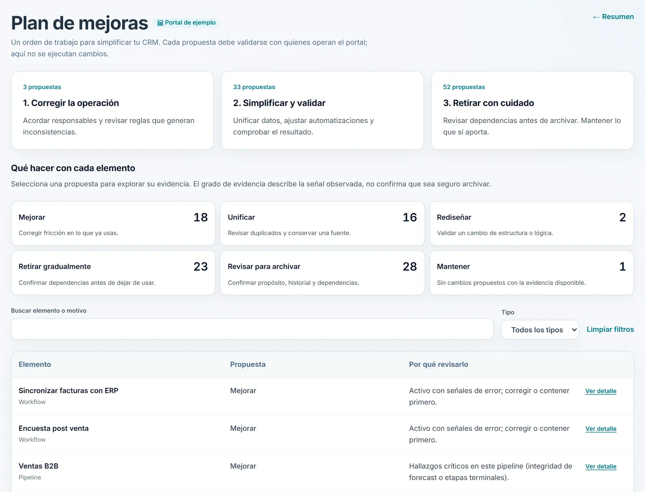Click the Elemento column header
Image resolution: width=645 pixels, height=492 pixels.
click(x=35, y=364)
